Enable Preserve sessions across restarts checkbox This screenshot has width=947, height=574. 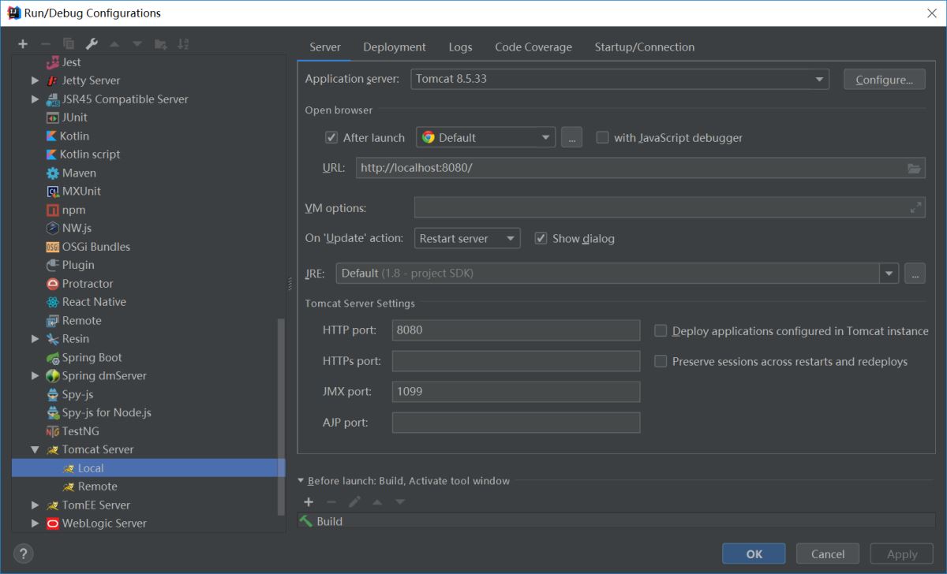661,361
